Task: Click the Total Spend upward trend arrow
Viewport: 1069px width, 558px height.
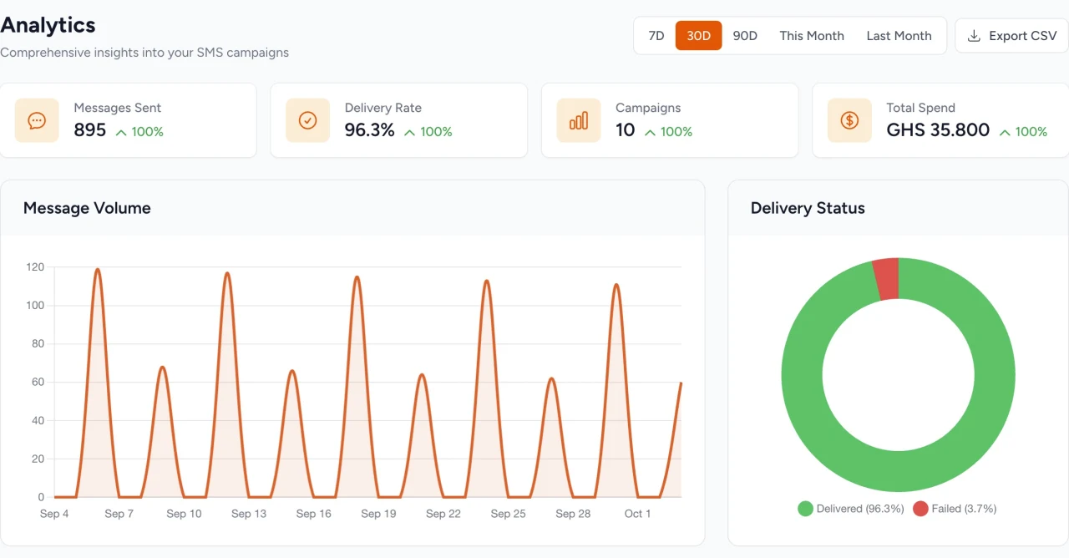Action: (x=1005, y=132)
